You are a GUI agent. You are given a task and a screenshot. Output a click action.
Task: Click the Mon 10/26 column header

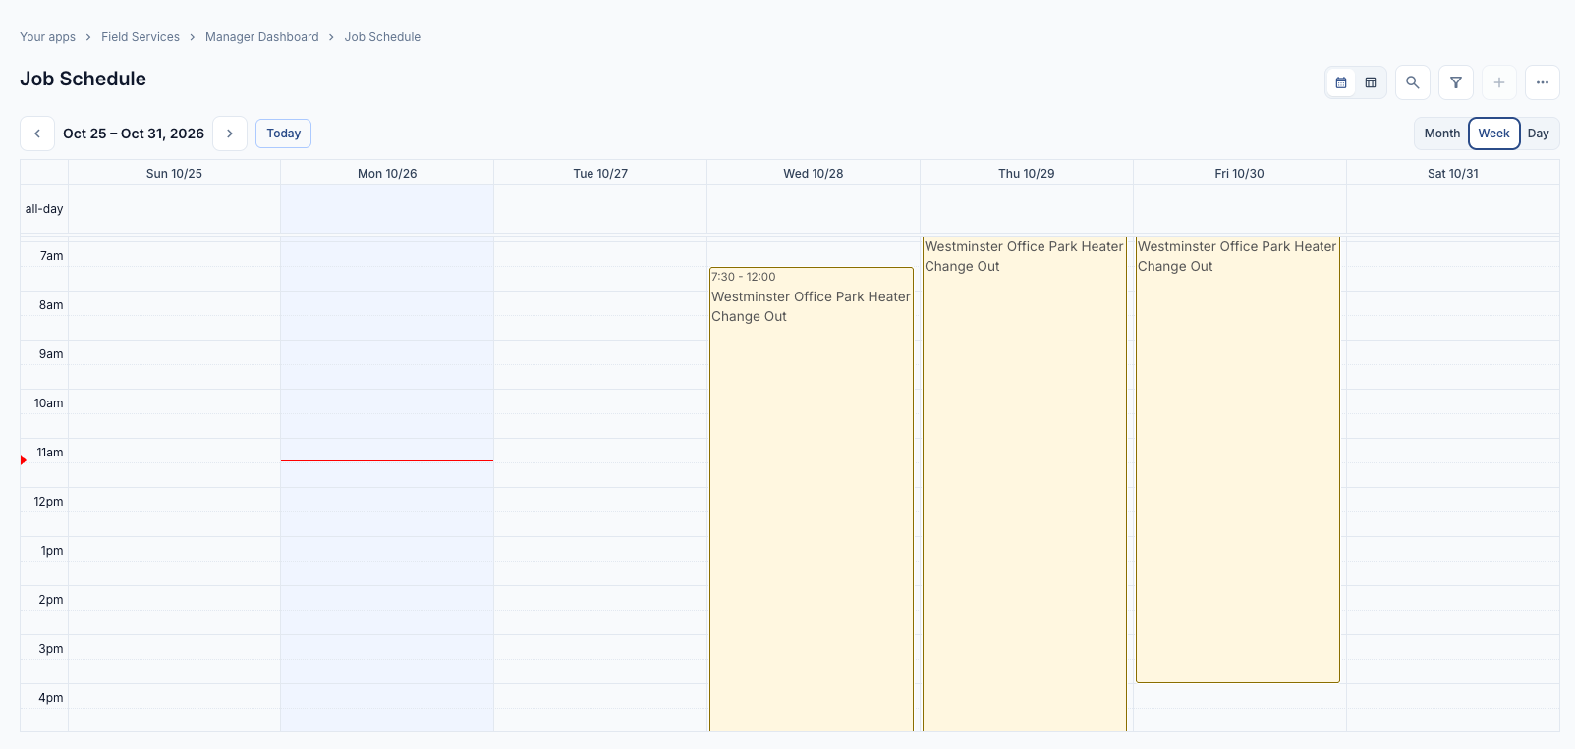click(387, 174)
